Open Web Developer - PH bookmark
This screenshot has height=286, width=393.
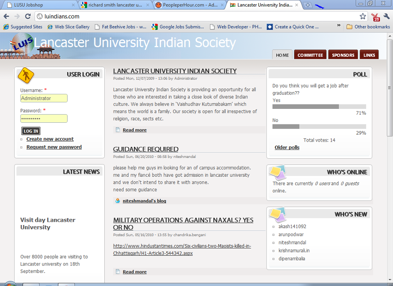point(236,27)
